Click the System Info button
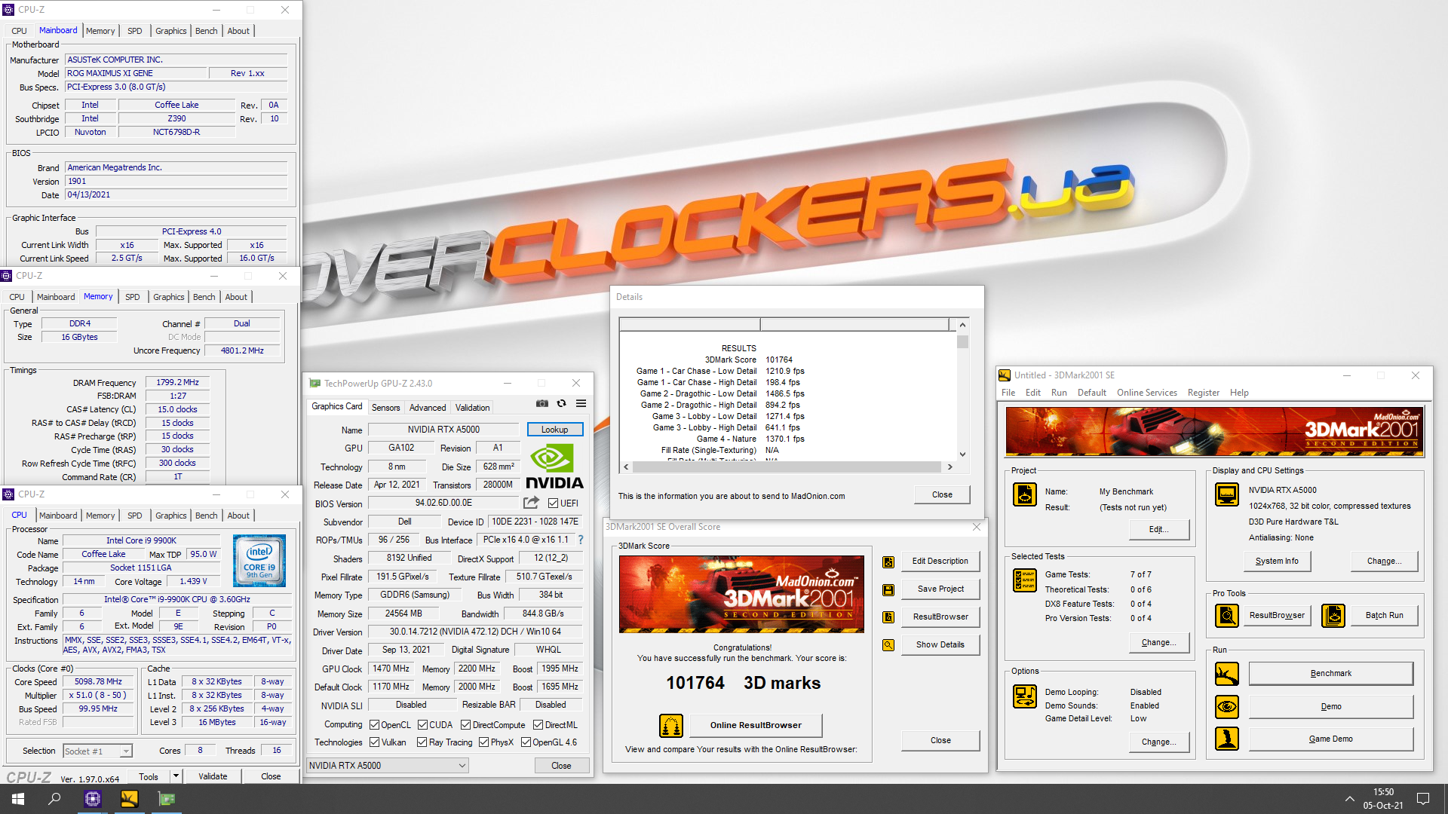Screen dimensions: 1448x814 point(1277,562)
